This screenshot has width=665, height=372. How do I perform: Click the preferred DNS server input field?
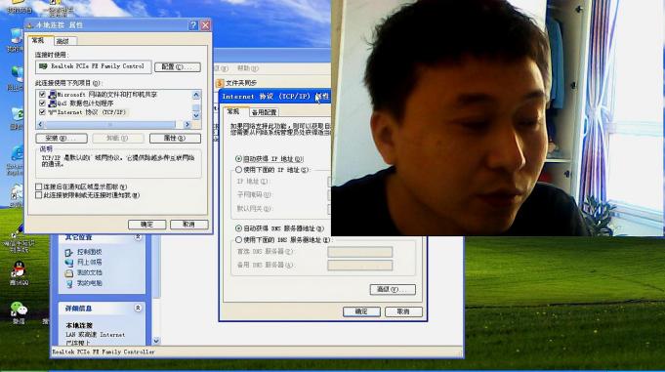[x=360, y=252]
